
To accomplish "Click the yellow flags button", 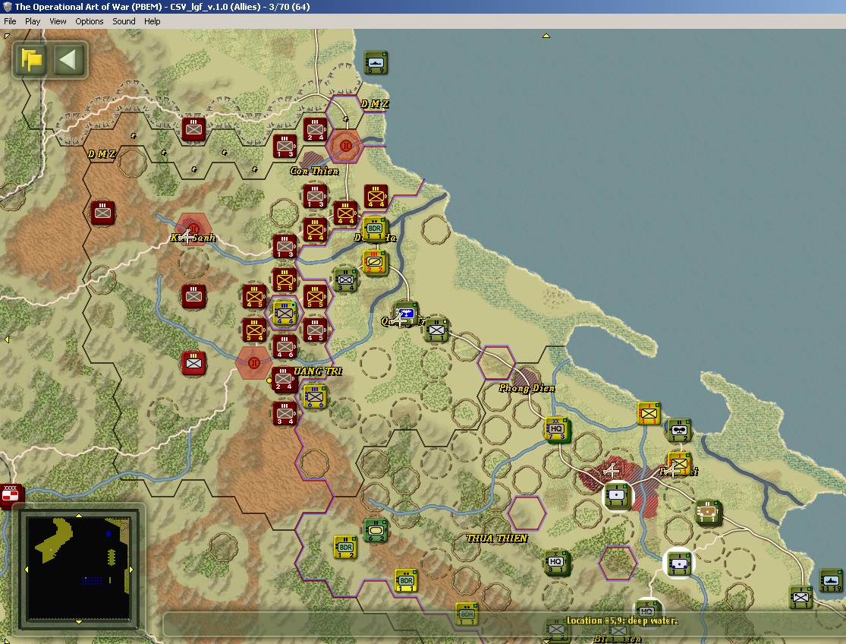I will click(32, 59).
